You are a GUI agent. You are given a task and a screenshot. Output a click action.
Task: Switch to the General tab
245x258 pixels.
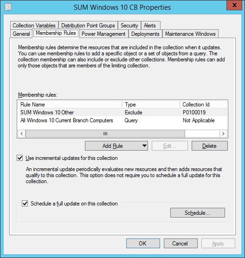(x=21, y=34)
